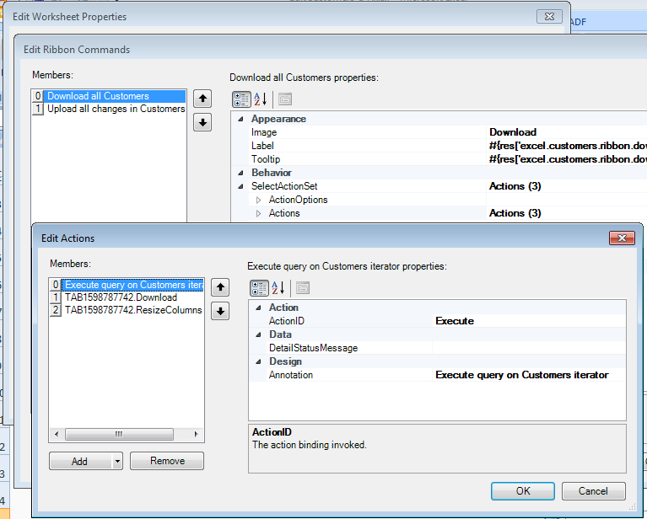
Task: Move ribbon command up arrow button
Action: coord(202,99)
